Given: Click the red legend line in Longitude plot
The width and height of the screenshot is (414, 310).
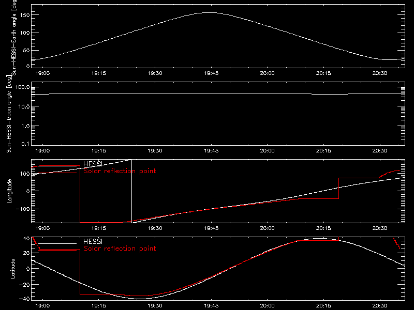Looking at the screenshot, I should point(57,173).
